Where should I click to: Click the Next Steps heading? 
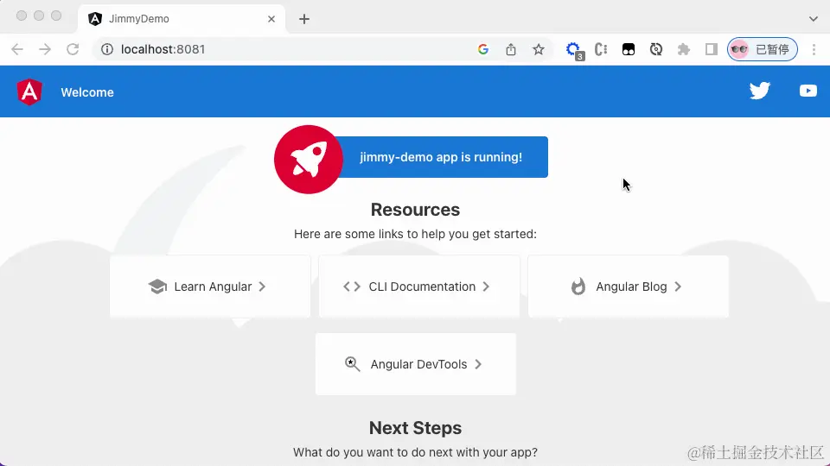tap(415, 428)
